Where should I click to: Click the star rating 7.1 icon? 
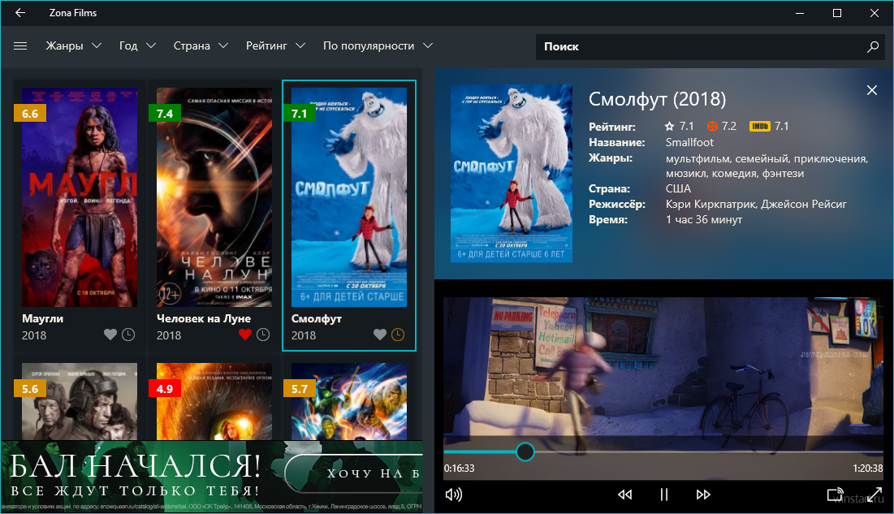click(x=669, y=126)
